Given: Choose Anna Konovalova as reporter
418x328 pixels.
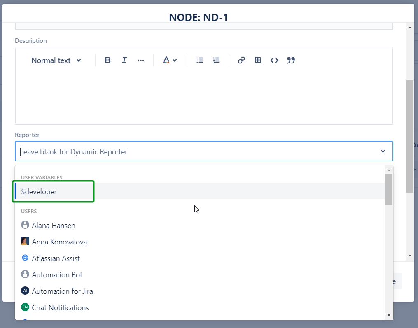Looking at the screenshot, I should tap(59, 242).
